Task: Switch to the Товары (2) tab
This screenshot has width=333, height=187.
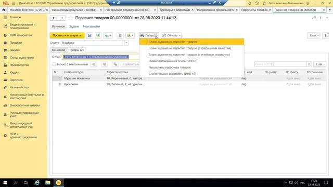Action: pyautogui.click(x=76, y=50)
